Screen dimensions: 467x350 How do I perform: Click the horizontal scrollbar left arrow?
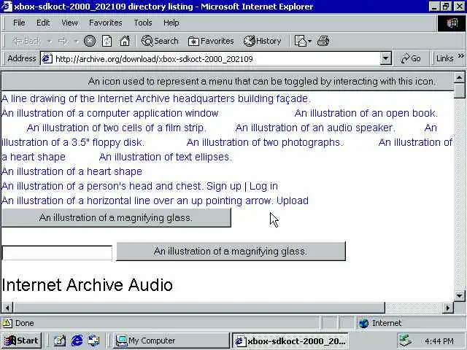7,308
